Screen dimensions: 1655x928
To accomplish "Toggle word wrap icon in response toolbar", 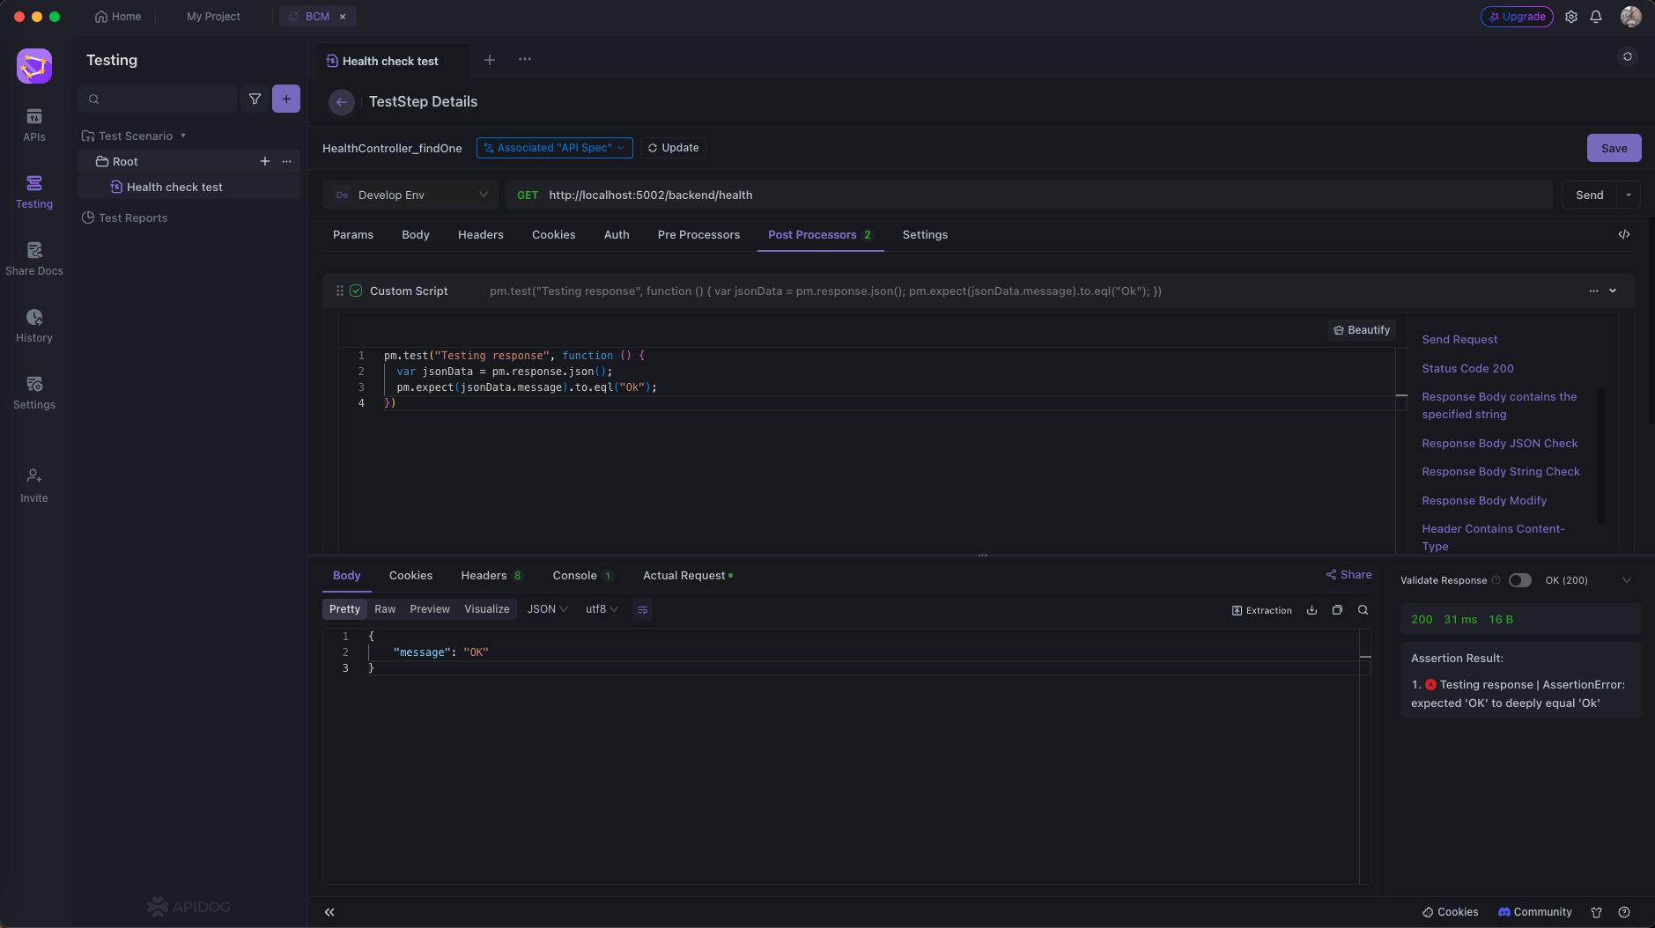I will pos(643,609).
